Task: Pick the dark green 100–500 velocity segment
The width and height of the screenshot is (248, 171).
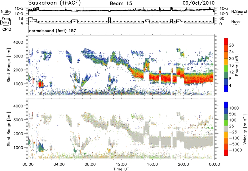Action: [x=226, y=117]
